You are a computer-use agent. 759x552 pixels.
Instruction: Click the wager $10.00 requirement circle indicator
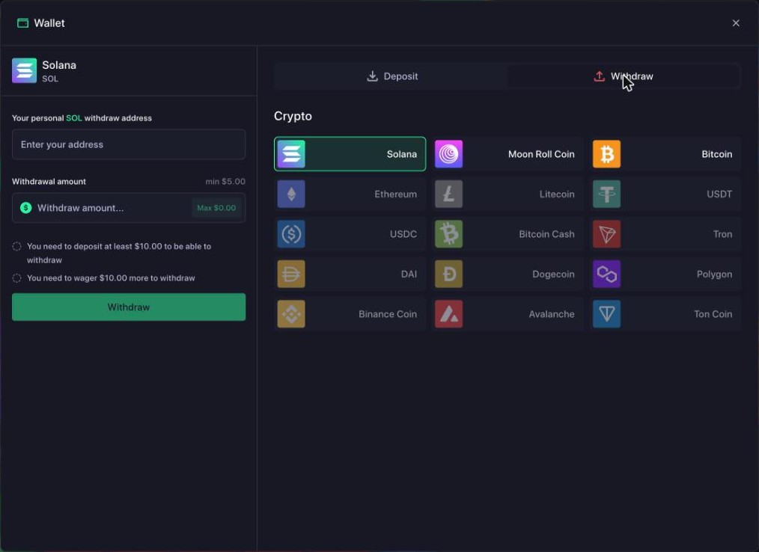tap(16, 278)
